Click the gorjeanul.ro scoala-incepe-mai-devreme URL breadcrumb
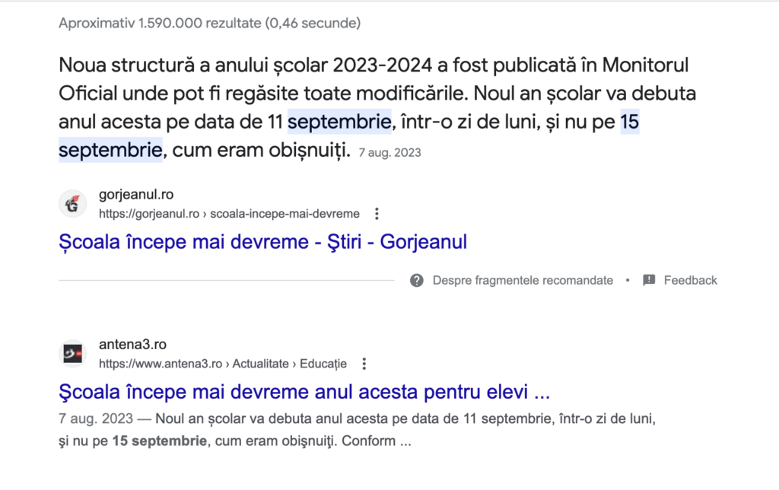The height and width of the screenshot is (490, 779). (229, 214)
